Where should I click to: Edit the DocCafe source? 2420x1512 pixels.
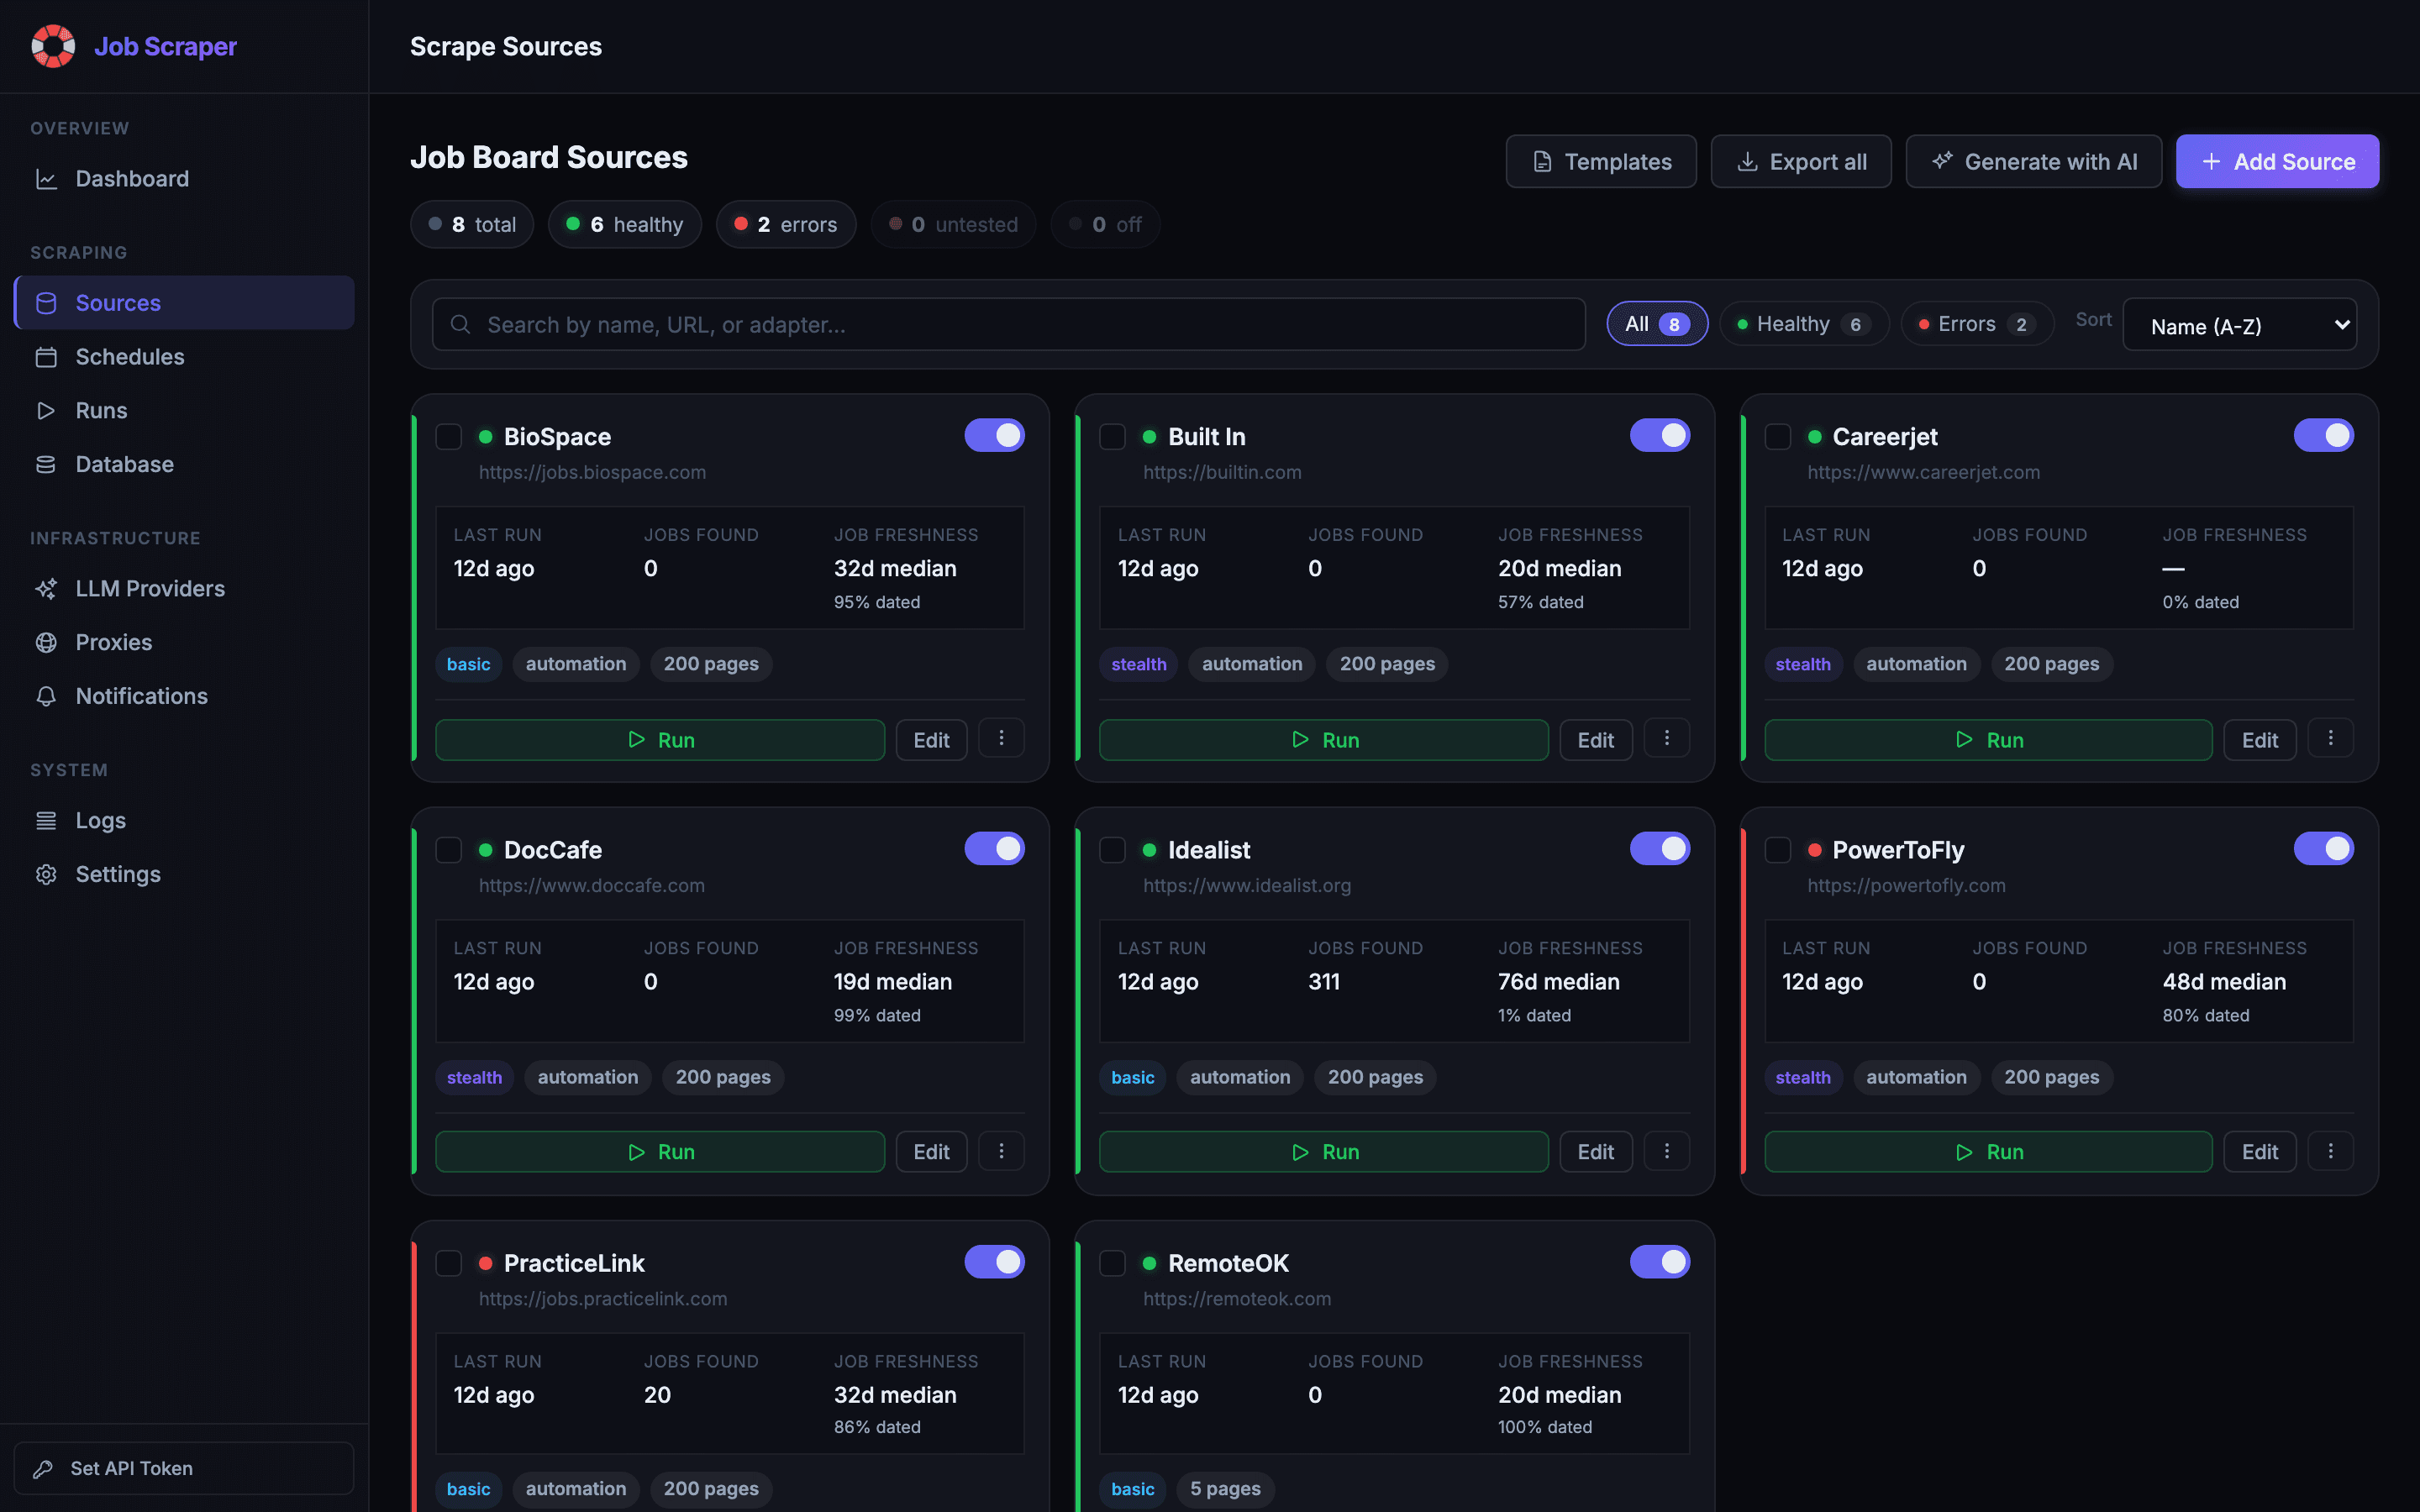point(931,1152)
